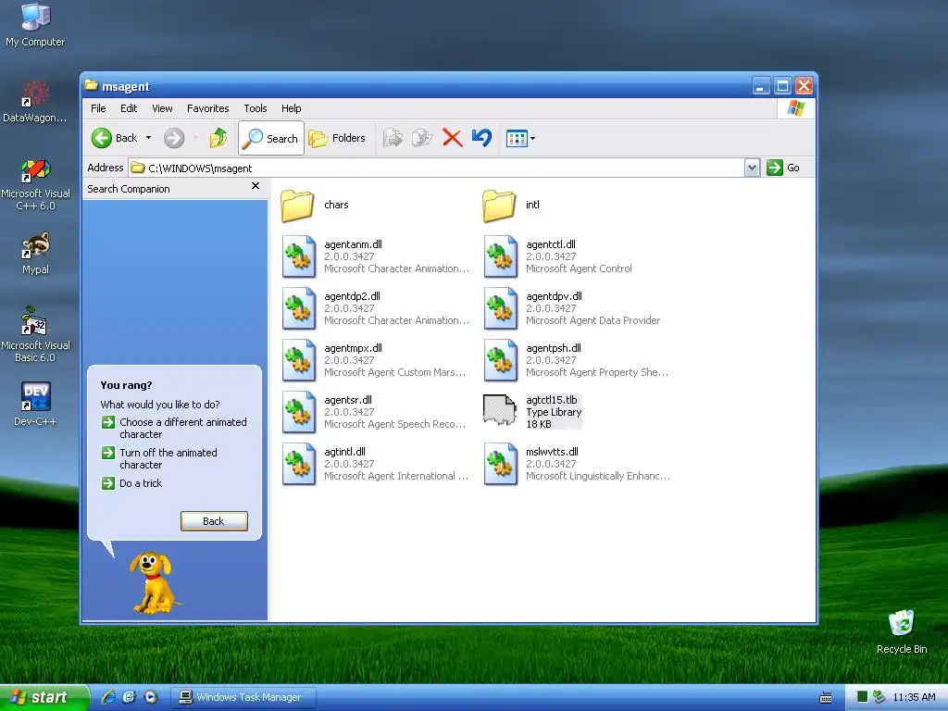This screenshot has width=948, height=711.
Task: Launch Internet Explorer from Quick Launch
Action: click(108, 698)
